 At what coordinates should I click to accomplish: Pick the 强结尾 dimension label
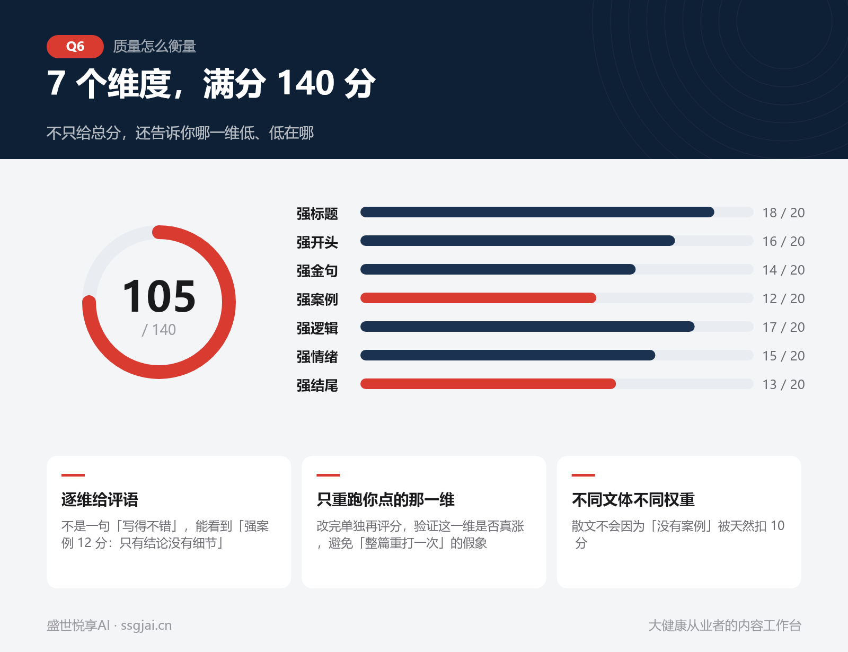(317, 385)
